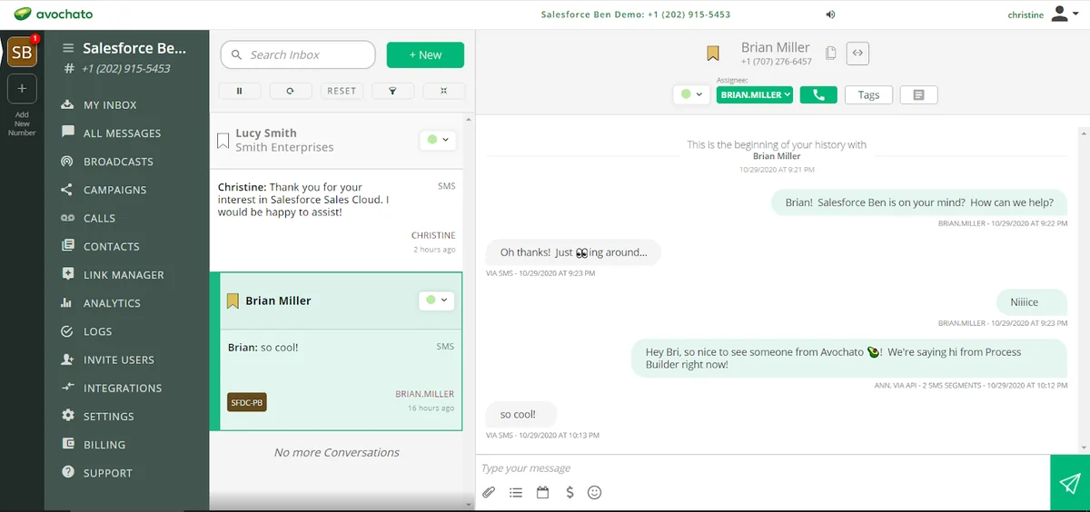Screen dimensions: 1090x512
Task: Focus the Type your message field
Action: [761, 468]
